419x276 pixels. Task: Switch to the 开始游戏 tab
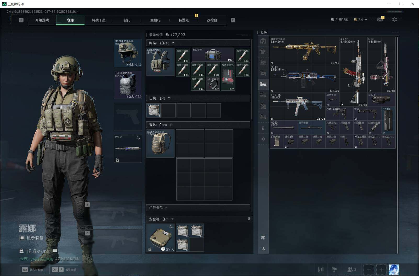(42, 20)
